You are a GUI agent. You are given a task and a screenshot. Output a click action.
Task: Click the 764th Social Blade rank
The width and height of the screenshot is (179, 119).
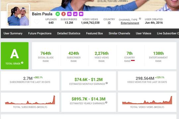[46, 53]
